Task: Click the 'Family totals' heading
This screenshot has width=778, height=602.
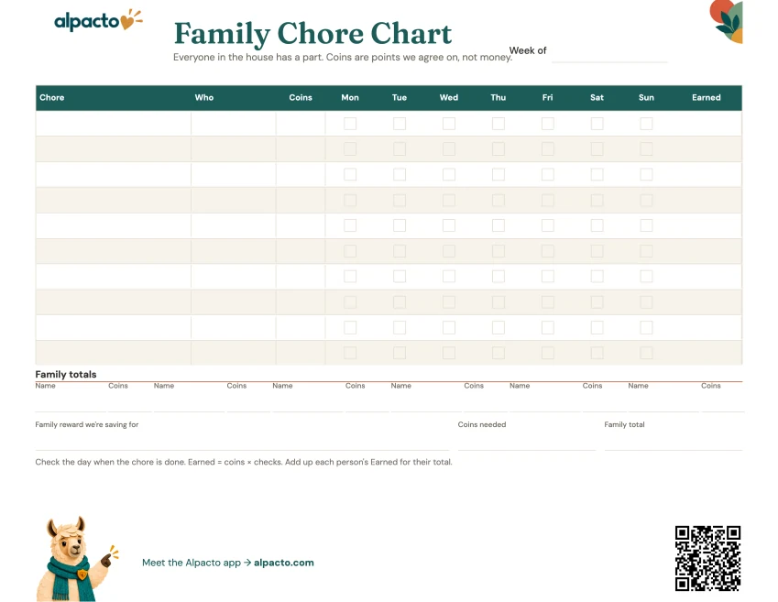Action: [65, 374]
